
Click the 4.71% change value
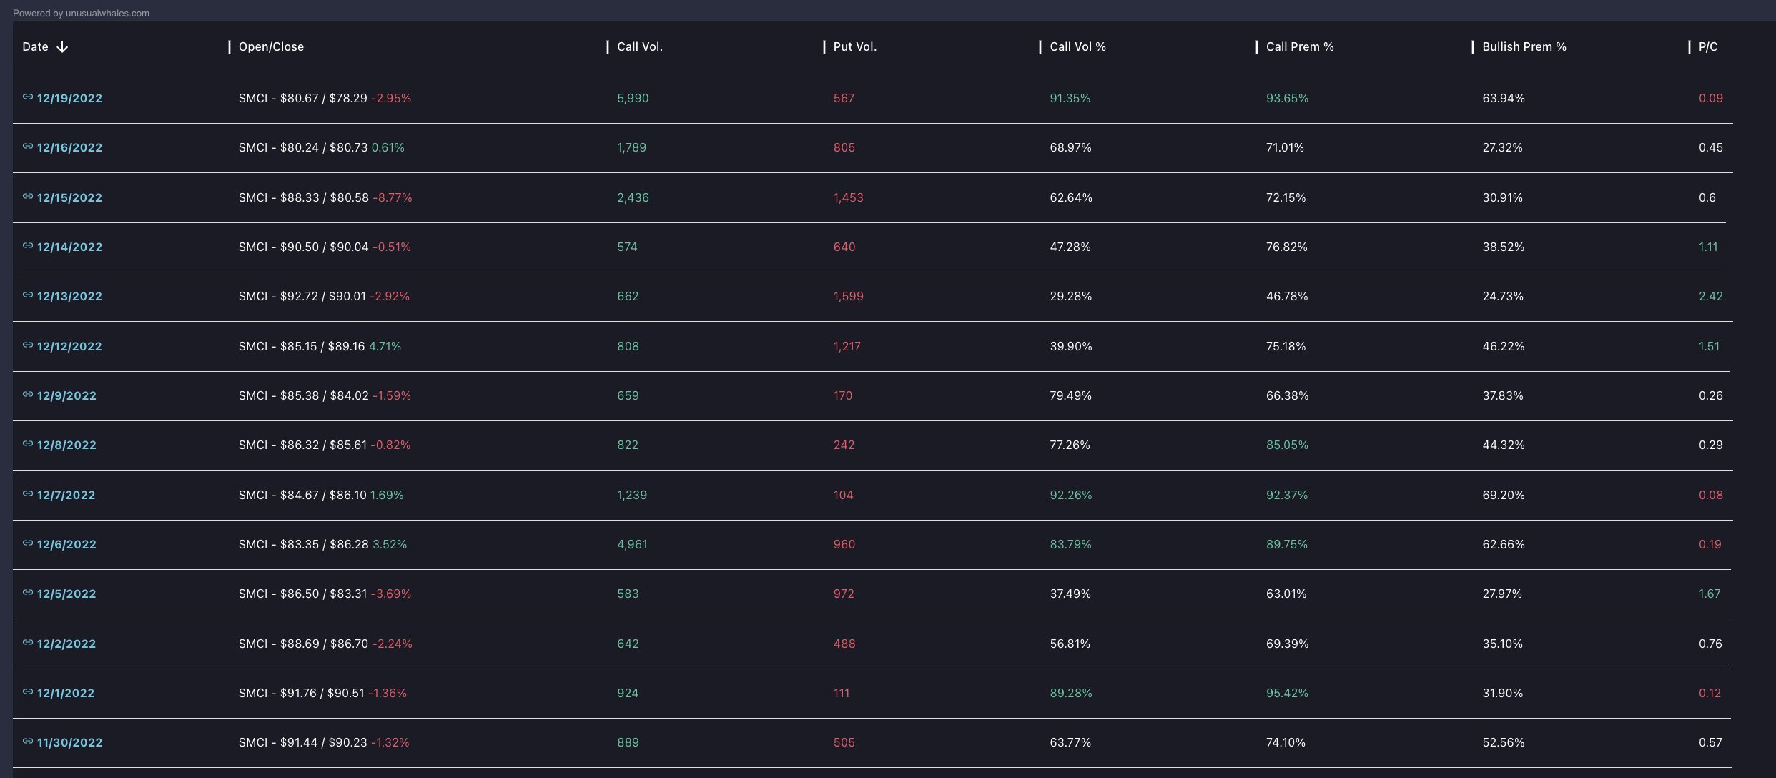point(385,346)
